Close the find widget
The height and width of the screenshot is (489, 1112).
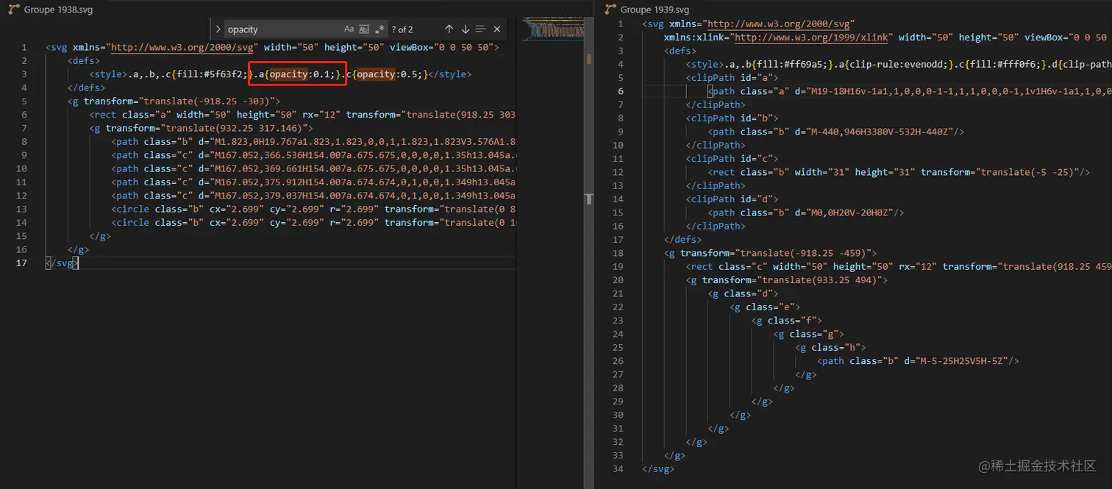pyautogui.click(x=497, y=29)
